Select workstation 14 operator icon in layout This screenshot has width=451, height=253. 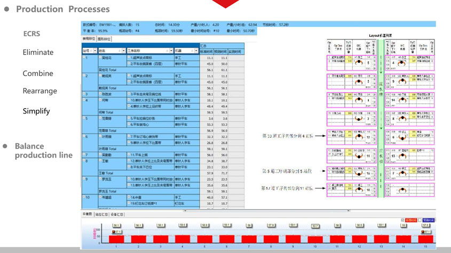tap(402, 100)
